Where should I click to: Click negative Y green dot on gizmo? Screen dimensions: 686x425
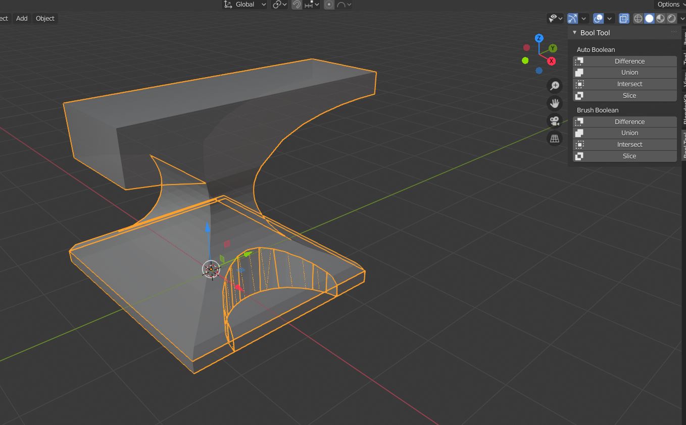pos(525,60)
